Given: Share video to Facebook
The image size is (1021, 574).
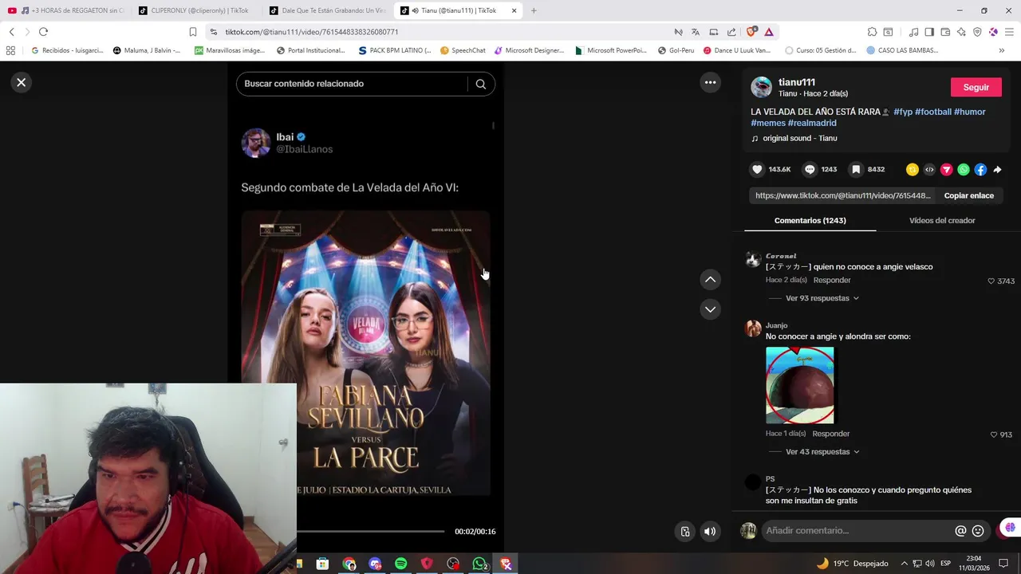Looking at the screenshot, I should click(x=980, y=169).
